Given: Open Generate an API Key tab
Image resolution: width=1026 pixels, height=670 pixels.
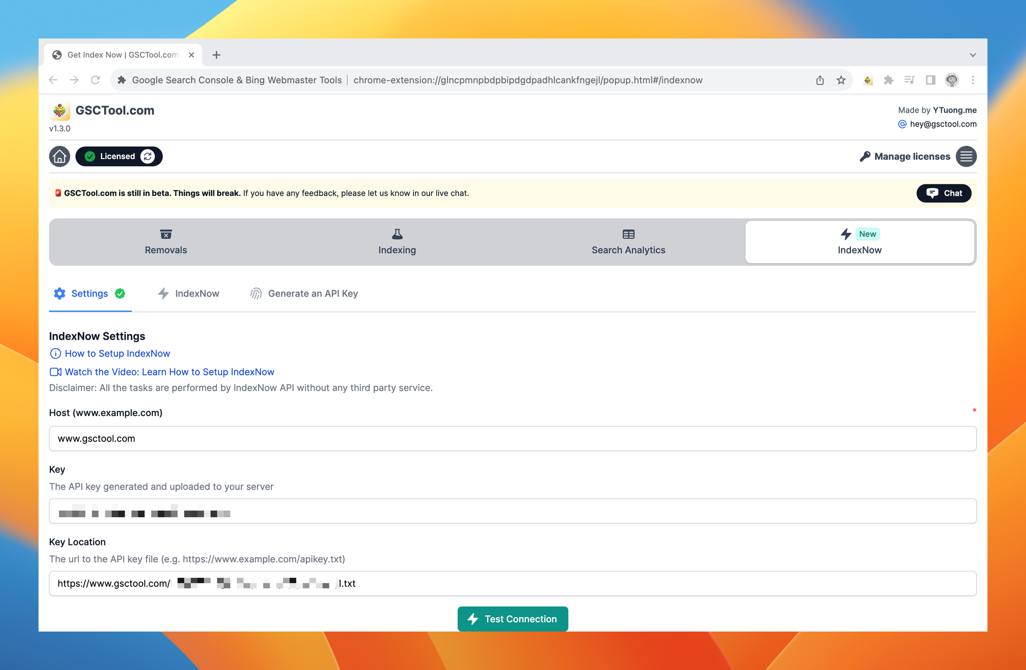Looking at the screenshot, I should click(x=304, y=293).
